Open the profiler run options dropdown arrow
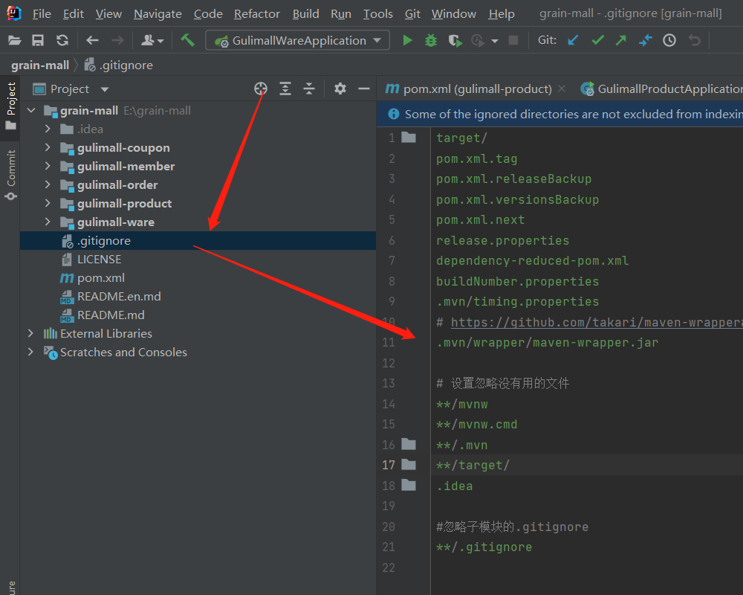 495,42
